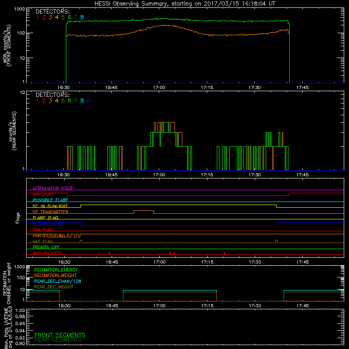The width and height of the screenshot is (349, 349).
Task: Click the FRONT SEGMENTS livetime legend text
Action: click(x=60, y=335)
